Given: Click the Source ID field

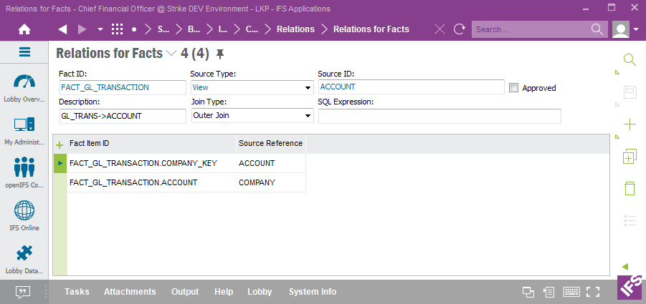Looking at the screenshot, I should click(x=411, y=87).
